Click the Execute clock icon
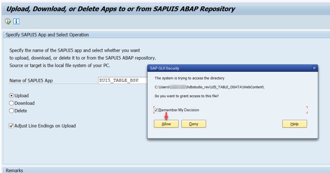 [x=8, y=22]
